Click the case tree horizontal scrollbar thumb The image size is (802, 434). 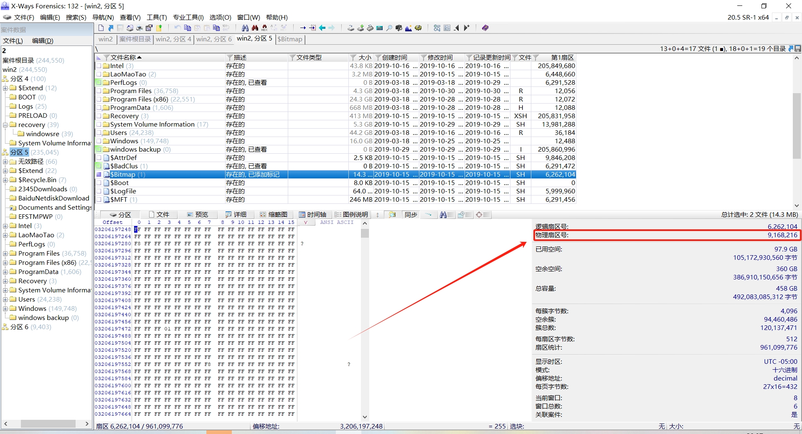(x=48, y=424)
